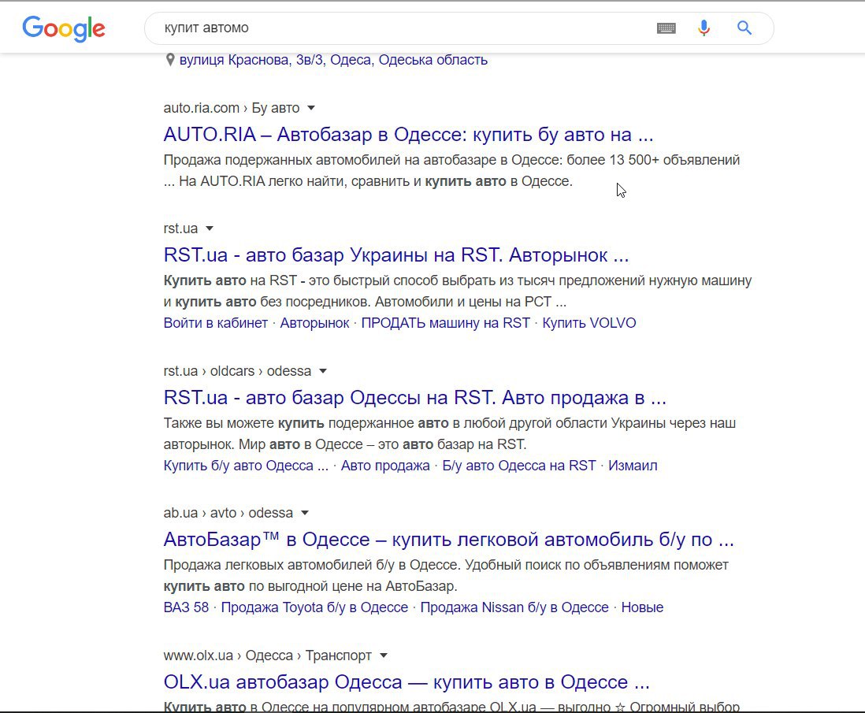The width and height of the screenshot is (865, 713).
Task: Click sitelink ВАЗ 58
Action: point(186,607)
